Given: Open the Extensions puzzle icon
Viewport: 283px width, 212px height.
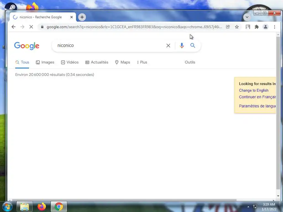Looking at the screenshot, I should click(x=257, y=27).
